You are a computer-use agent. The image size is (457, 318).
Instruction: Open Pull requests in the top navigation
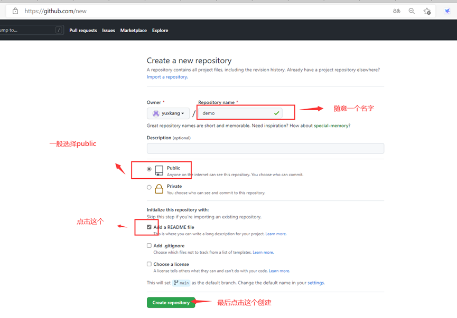83,30
